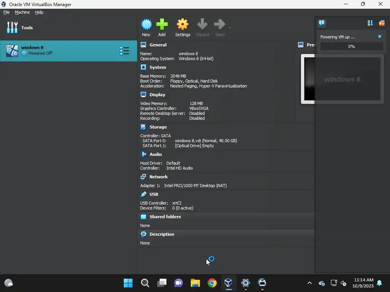Click the Start arrow icon

(220, 24)
